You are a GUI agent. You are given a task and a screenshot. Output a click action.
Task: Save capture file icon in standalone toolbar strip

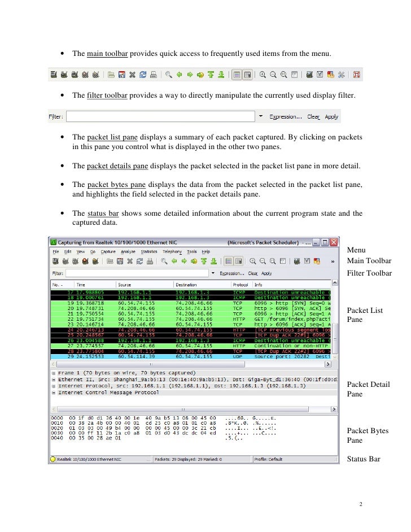(122, 75)
